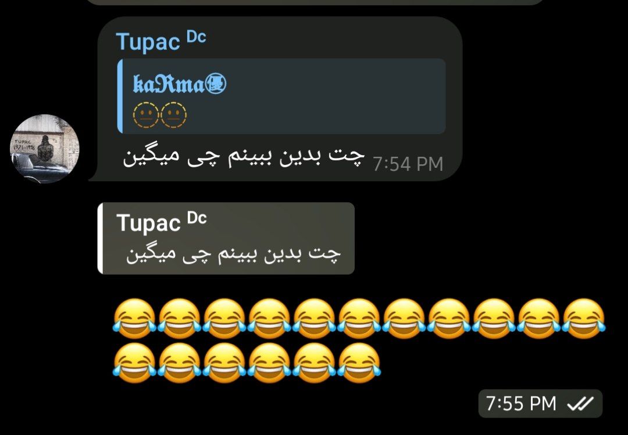Tap the white Tupac name in reply preview

(149, 223)
